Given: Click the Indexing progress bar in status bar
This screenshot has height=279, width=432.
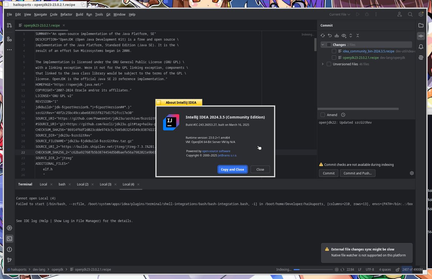Looking at the screenshot, I should pos(312,269).
